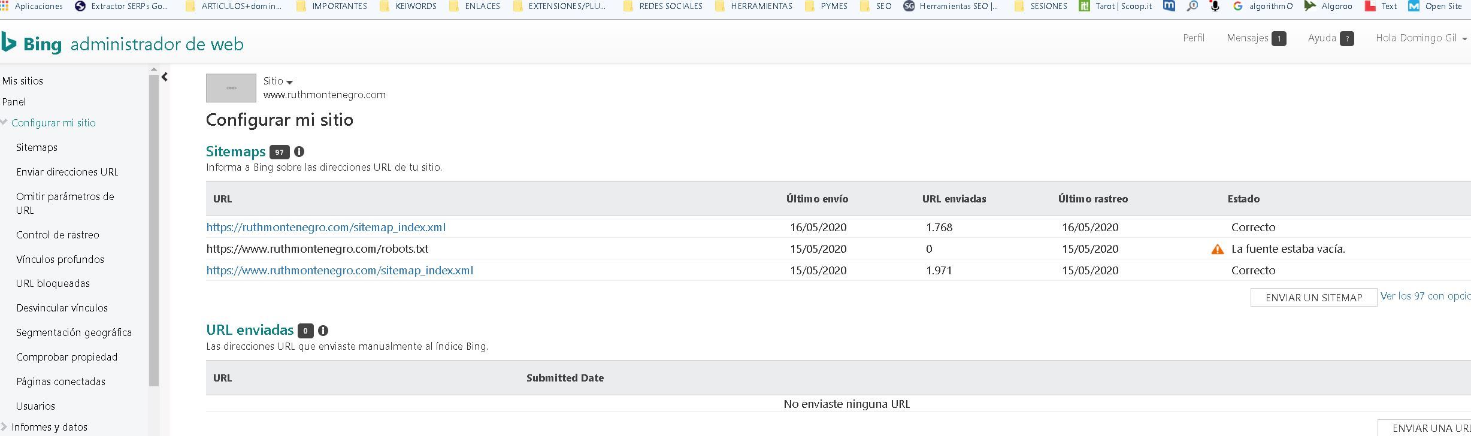Click the Sitemaps info icon
1471x436 pixels.
(x=299, y=152)
